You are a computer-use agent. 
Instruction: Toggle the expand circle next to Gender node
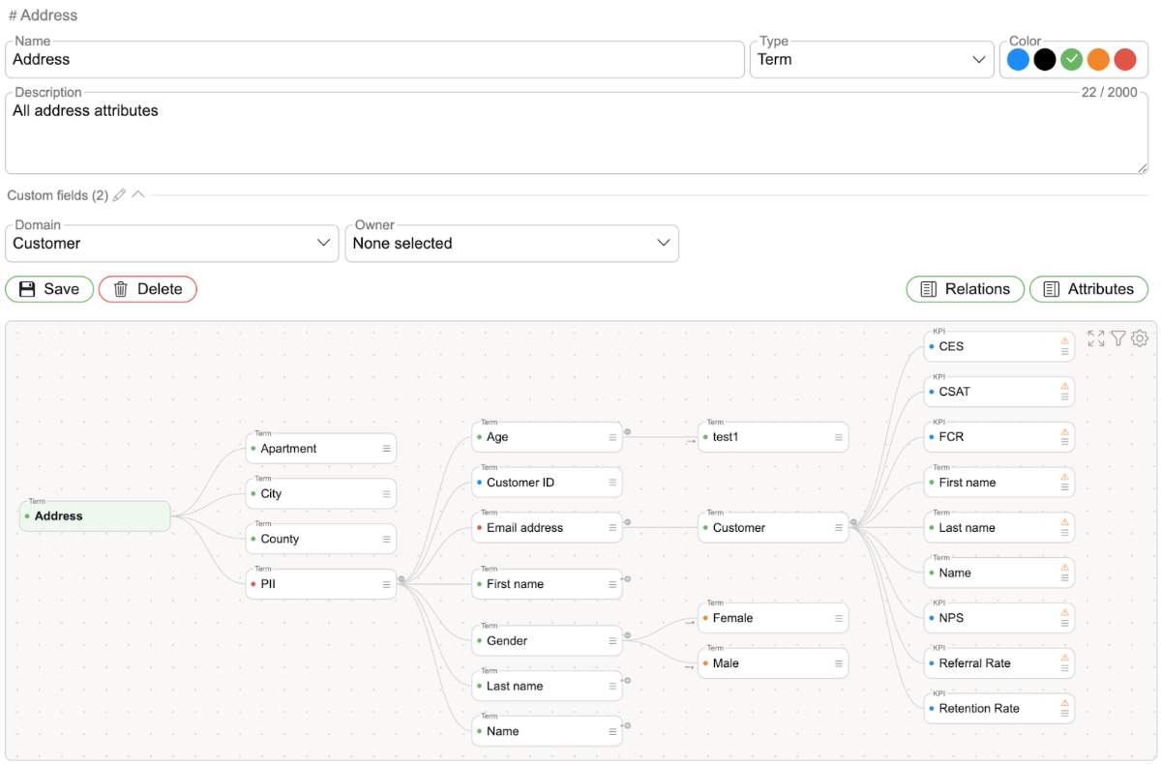coord(627,636)
